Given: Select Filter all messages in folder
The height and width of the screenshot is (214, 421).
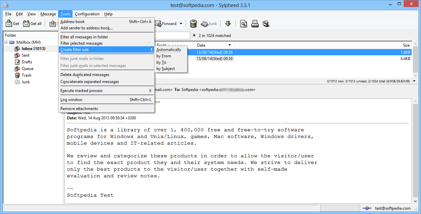Looking at the screenshot, I should [106, 37].
